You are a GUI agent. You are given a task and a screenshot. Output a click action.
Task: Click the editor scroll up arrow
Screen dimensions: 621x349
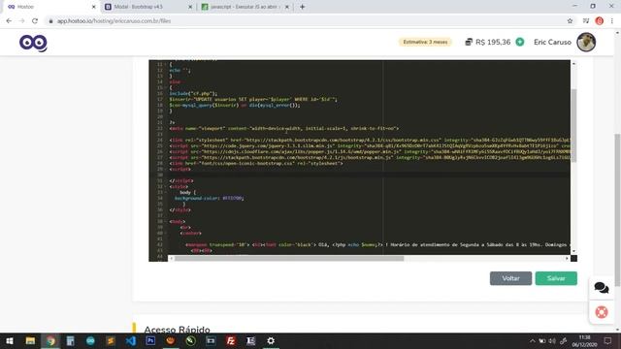[573, 63]
